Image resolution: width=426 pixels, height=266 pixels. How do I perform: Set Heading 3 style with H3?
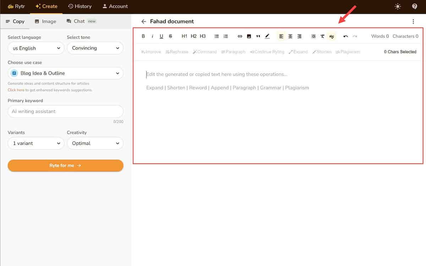click(203, 36)
